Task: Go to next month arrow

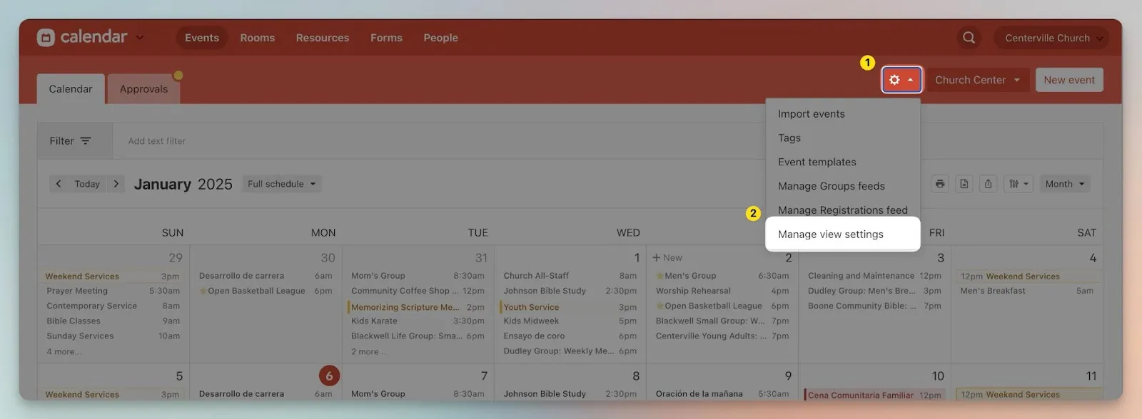Action: (116, 184)
